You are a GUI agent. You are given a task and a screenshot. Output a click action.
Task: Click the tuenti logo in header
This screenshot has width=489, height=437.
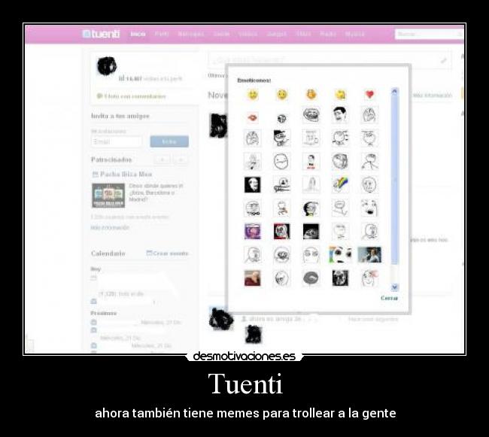coord(101,34)
